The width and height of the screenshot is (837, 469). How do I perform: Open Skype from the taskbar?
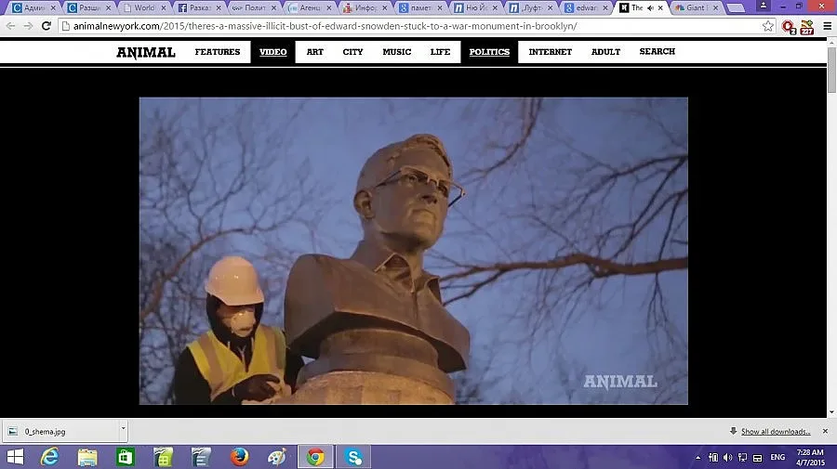(x=353, y=457)
